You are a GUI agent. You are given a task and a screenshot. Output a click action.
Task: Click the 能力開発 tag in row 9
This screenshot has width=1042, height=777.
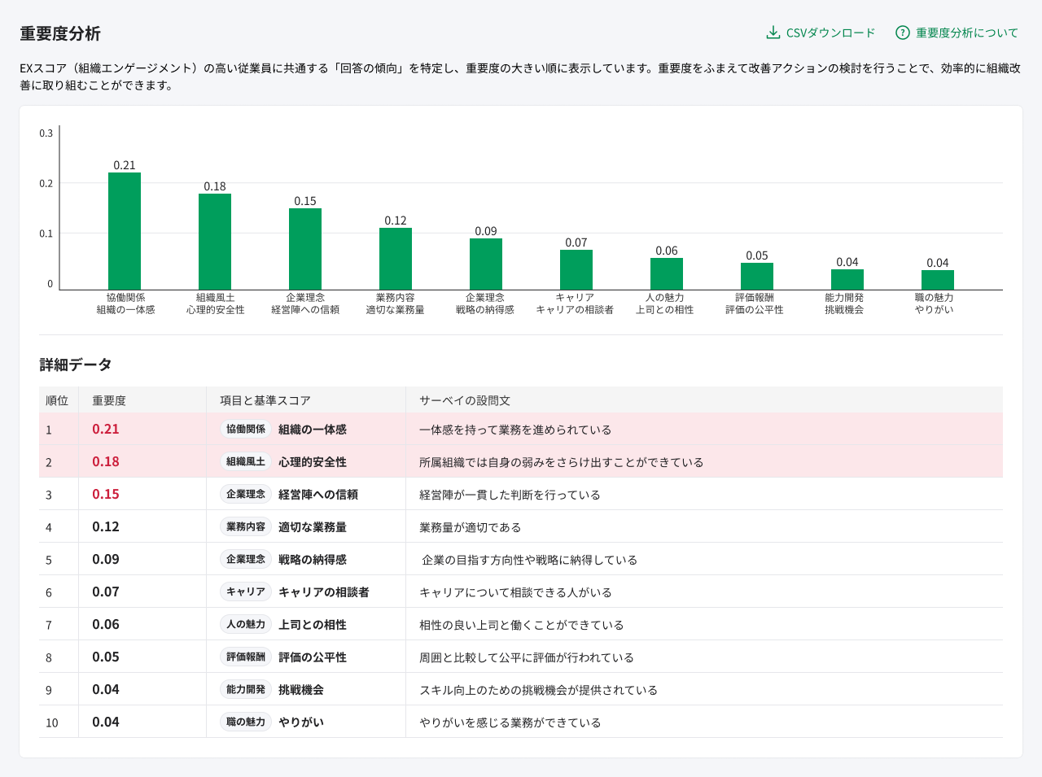click(246, 689)
